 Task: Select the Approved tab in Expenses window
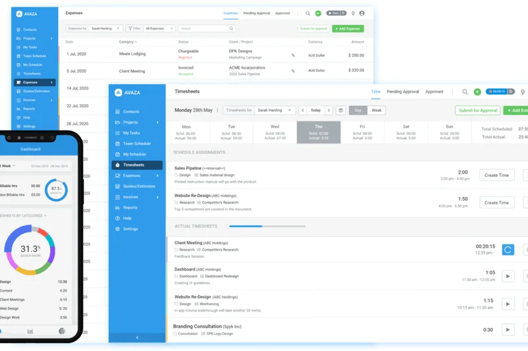[282, 13]
